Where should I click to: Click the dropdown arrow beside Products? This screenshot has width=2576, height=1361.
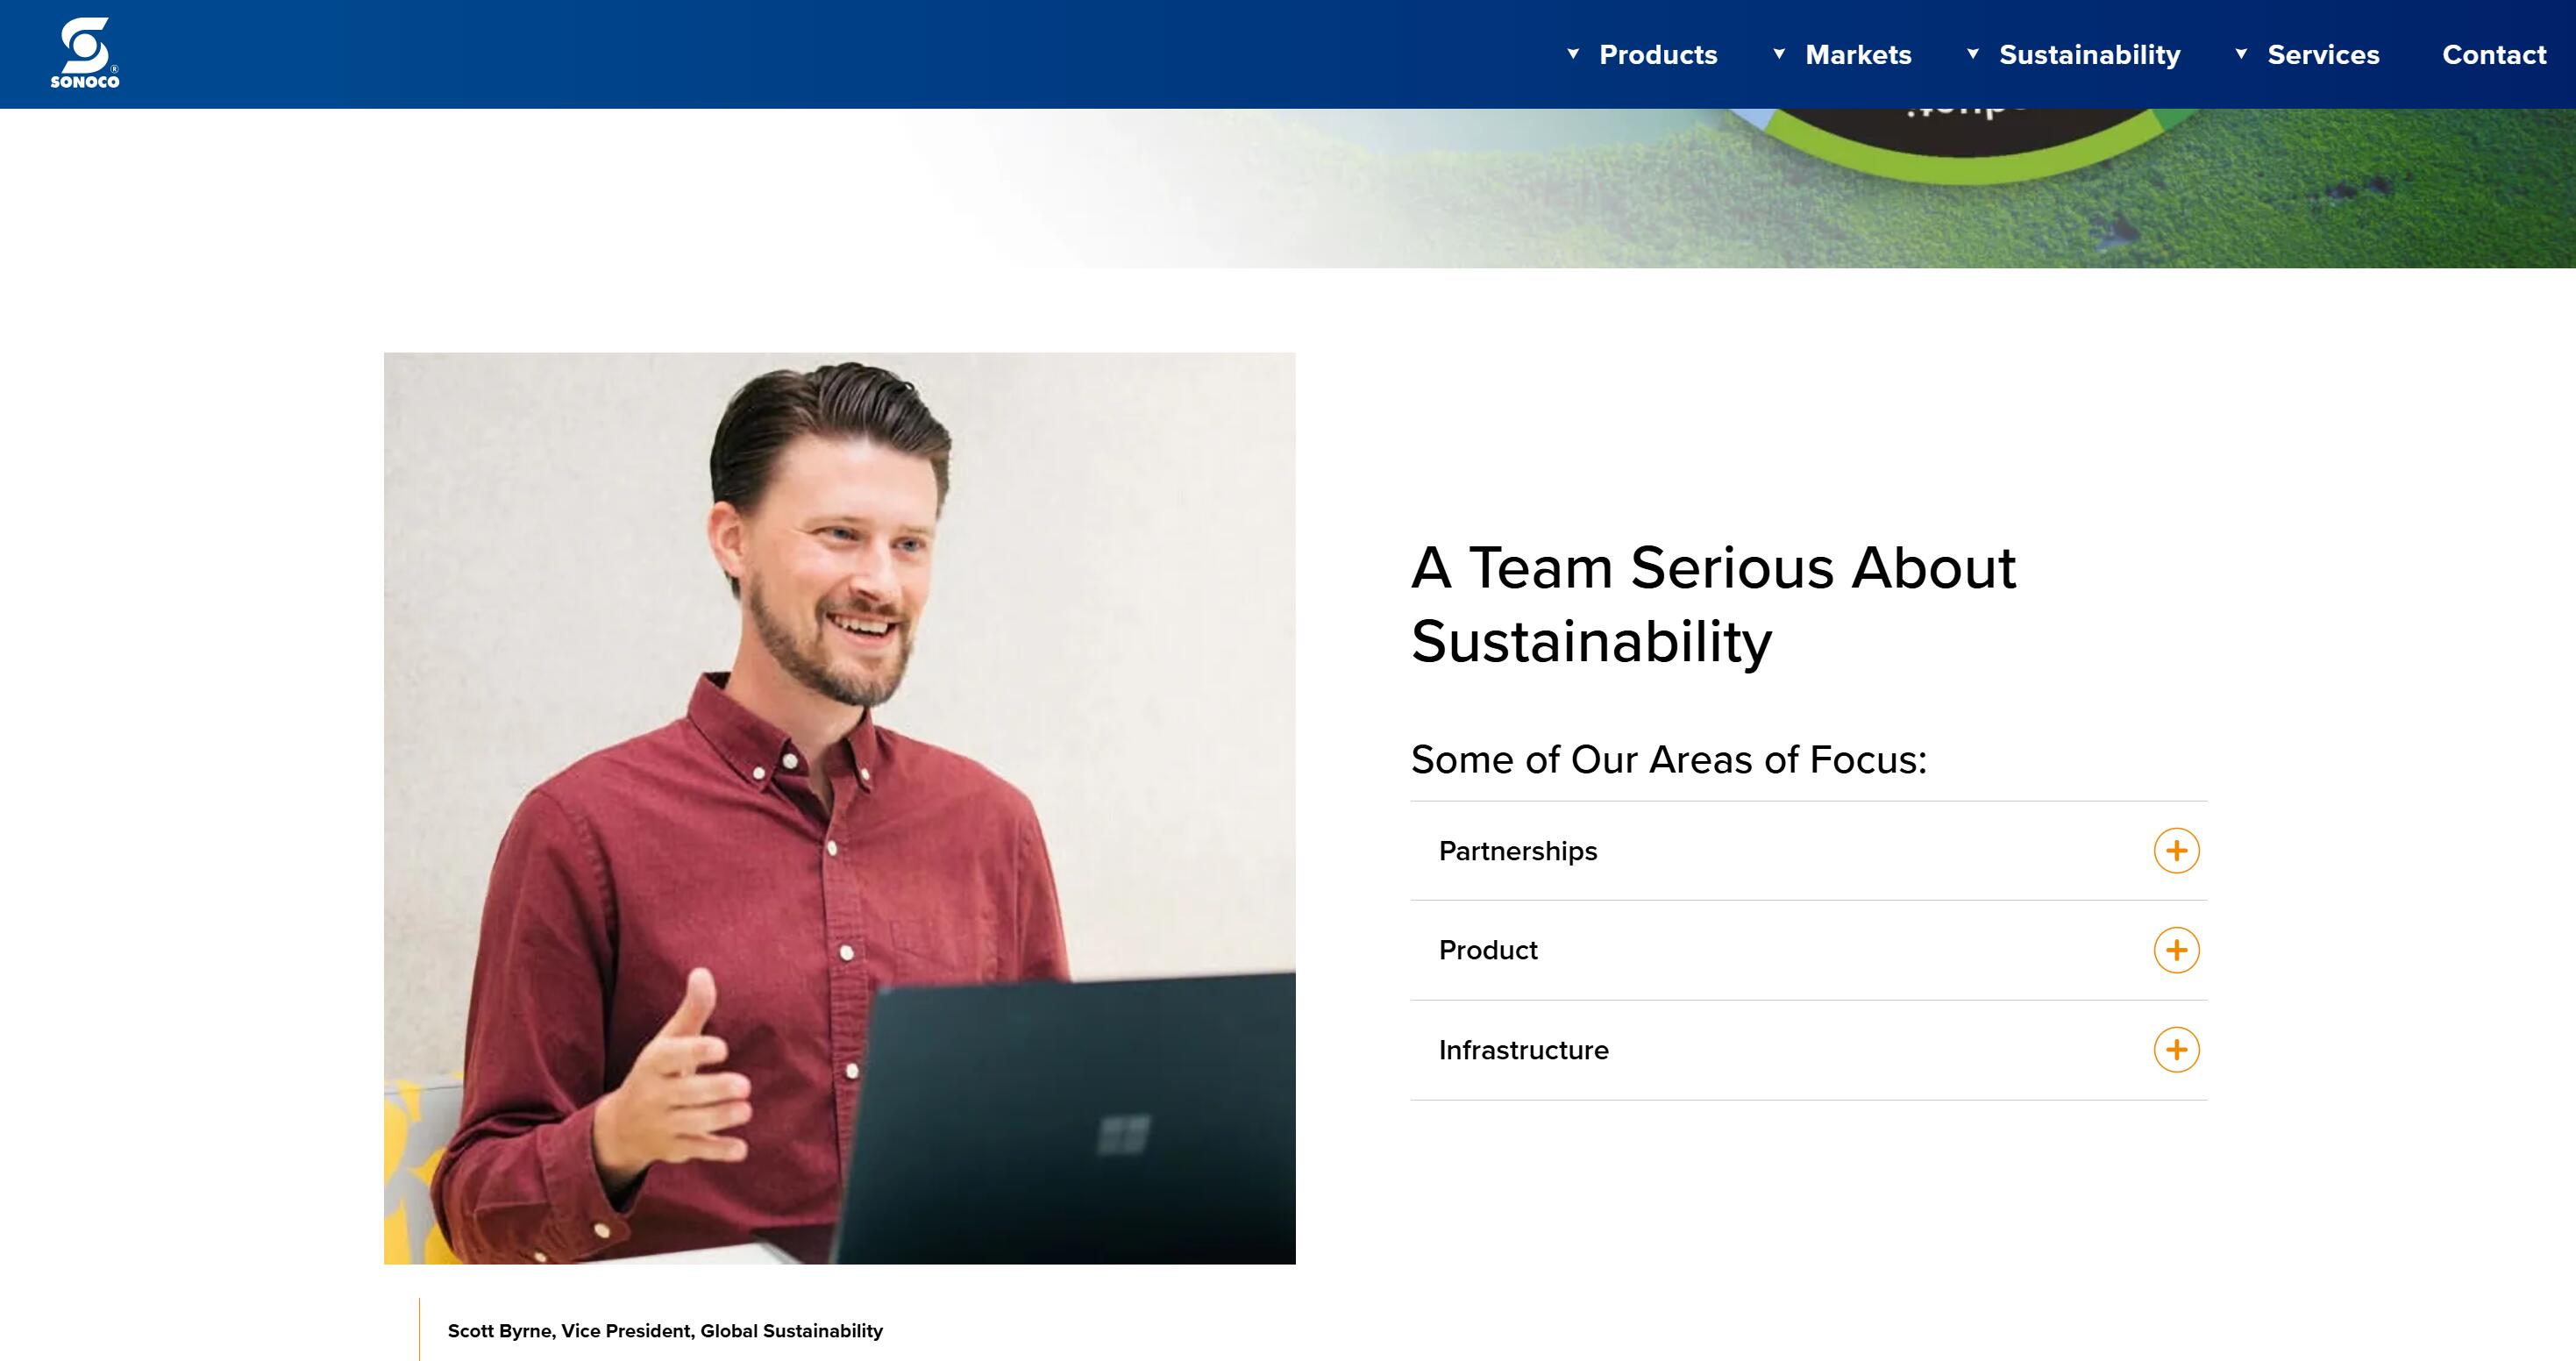tap(1575, 55)
